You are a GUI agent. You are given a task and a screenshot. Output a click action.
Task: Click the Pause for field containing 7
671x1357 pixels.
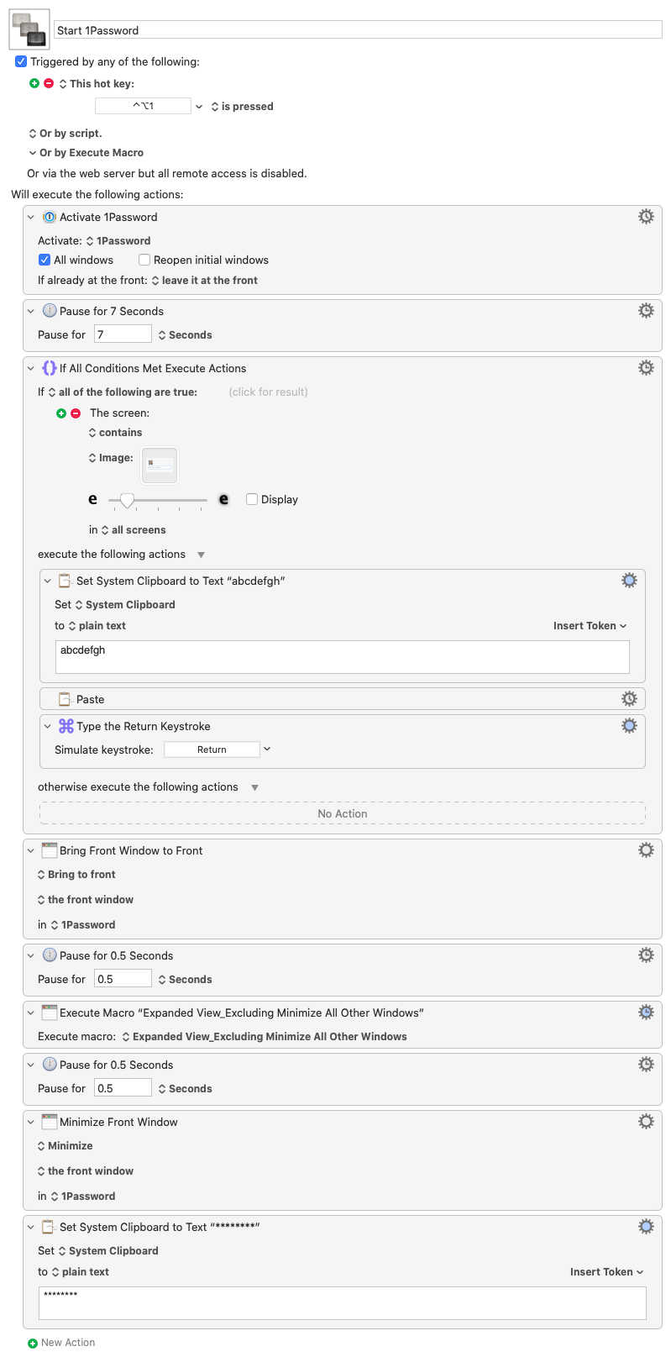(123, 334)
